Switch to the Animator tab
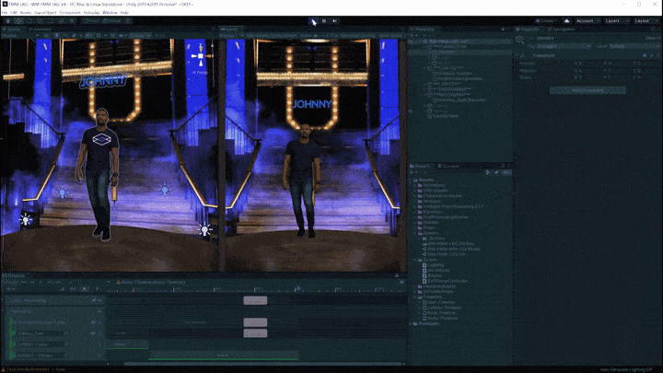This screenshot has width=663, height=373. (40, 29)
